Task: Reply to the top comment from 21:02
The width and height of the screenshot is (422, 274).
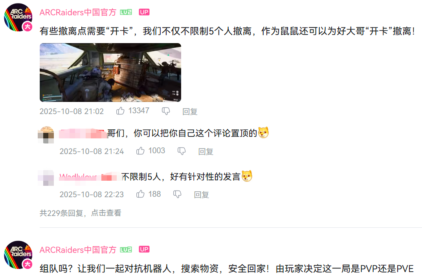Action: pos(190,111)
